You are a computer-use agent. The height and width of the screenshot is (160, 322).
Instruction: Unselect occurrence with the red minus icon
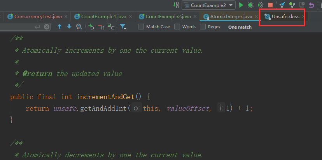click(101, 27)
